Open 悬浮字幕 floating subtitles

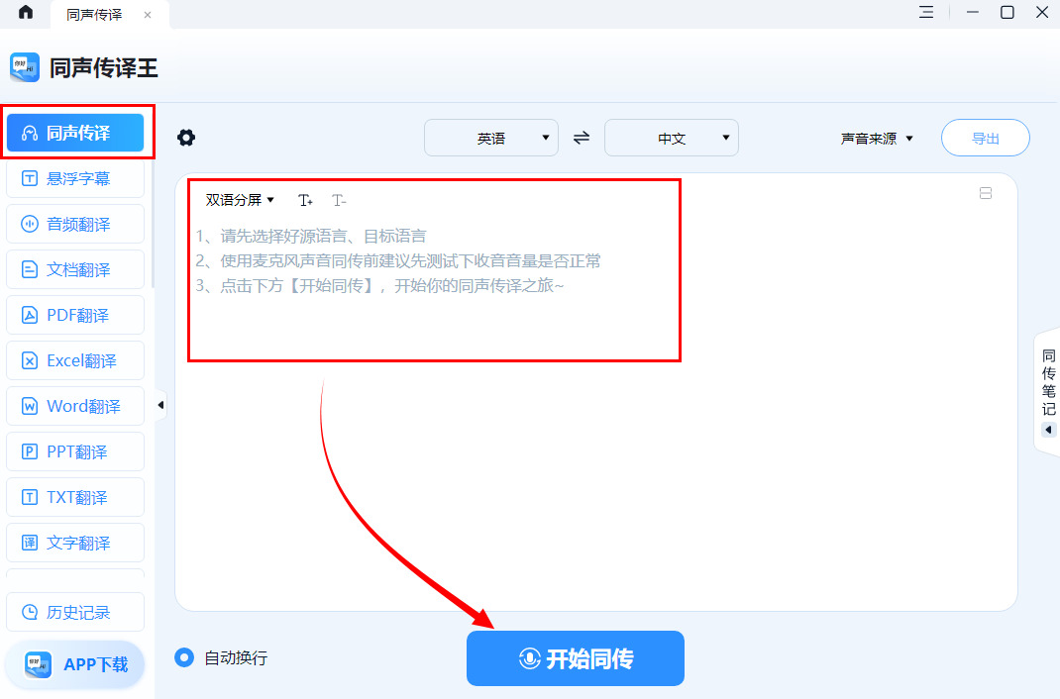click(x=75, y=178)
